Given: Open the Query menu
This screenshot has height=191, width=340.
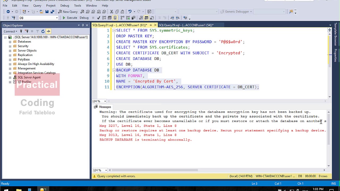Looking at the screenshot, I should pyautogui.click(x=37, y=5).
